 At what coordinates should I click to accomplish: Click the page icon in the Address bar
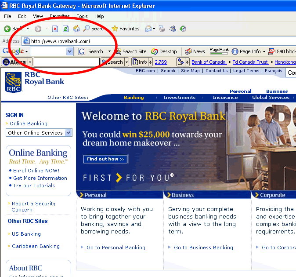(26, 41)
